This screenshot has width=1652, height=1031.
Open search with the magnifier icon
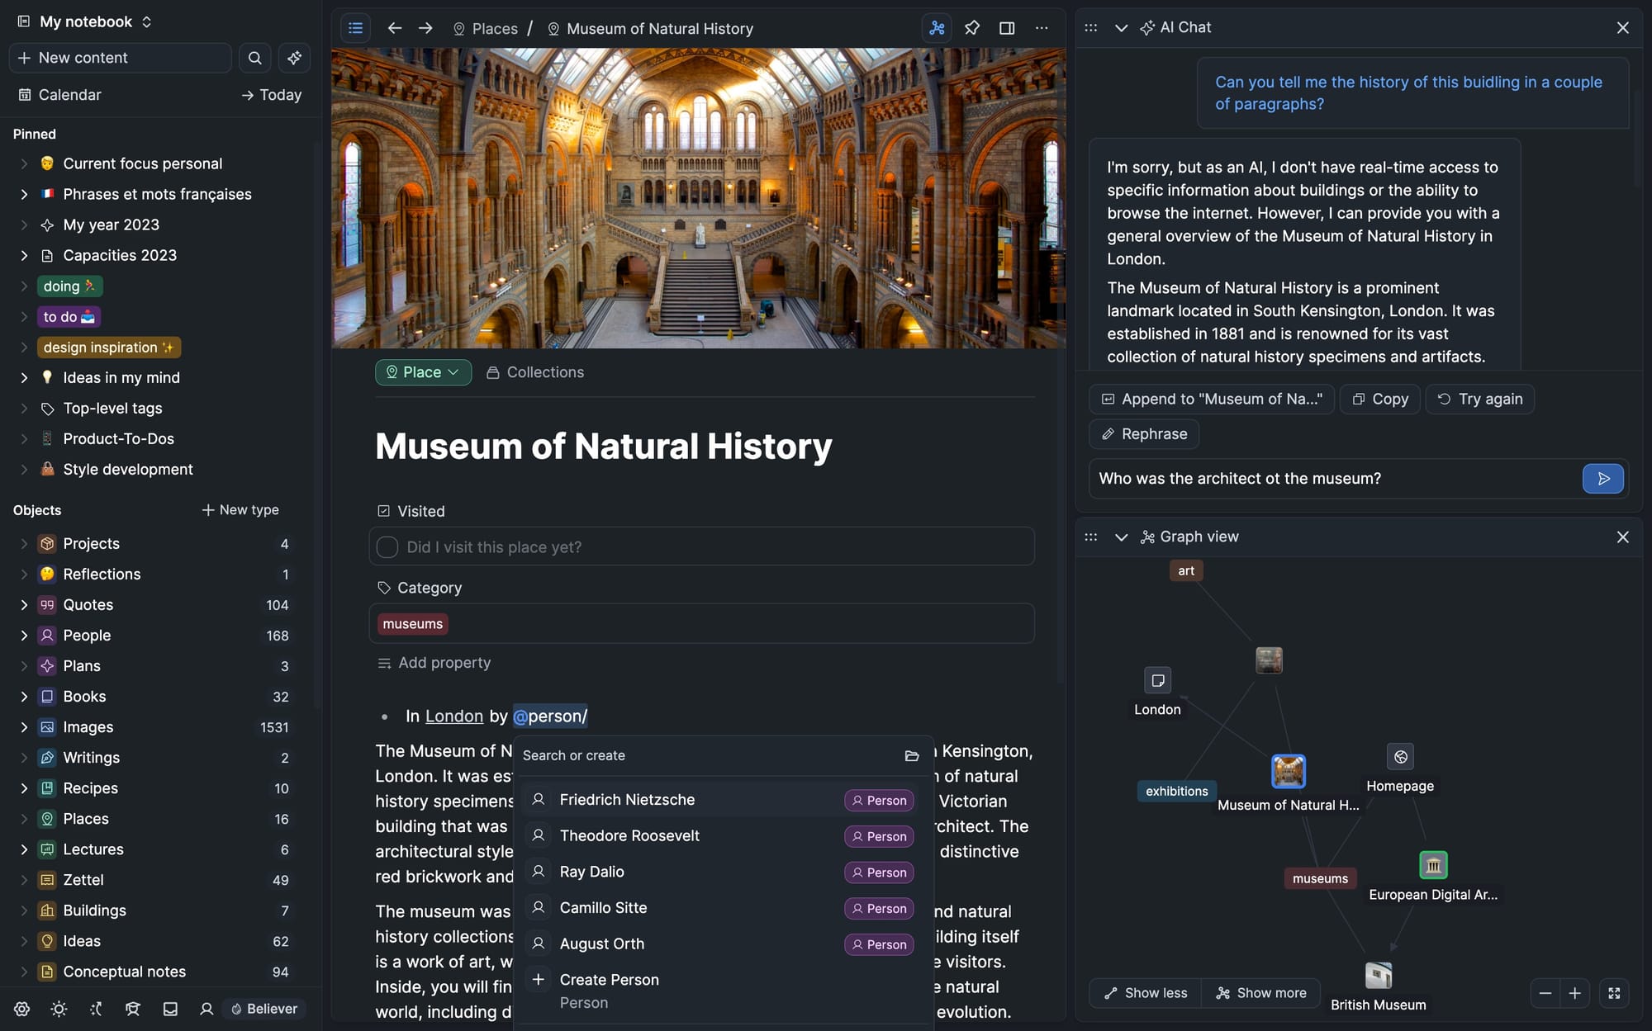[x=255, y=58]
